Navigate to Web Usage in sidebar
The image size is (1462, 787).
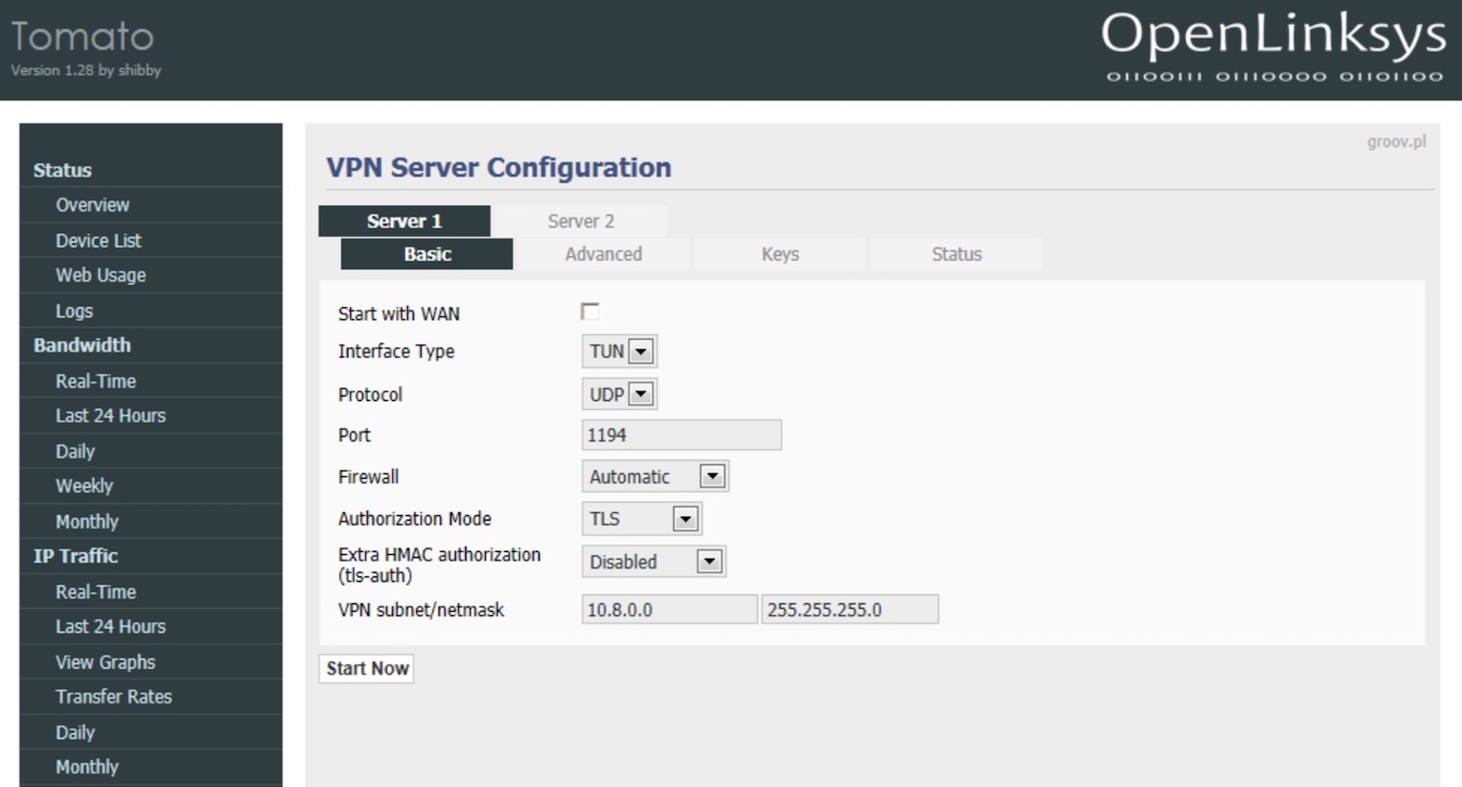click(x=100, y=276)
